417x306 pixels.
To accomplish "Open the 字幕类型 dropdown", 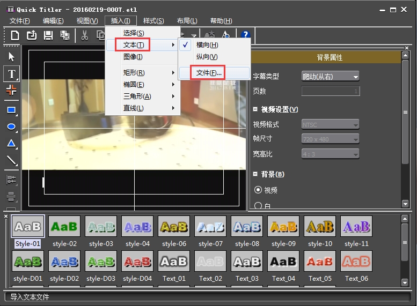I will (x=330, y=76).
